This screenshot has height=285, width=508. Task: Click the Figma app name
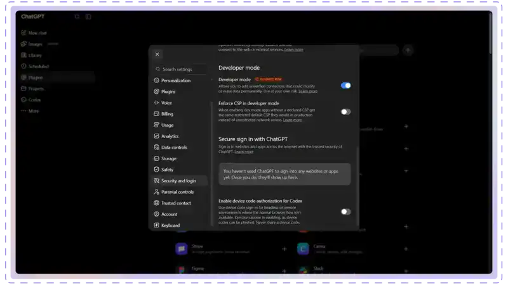(197, 269)
